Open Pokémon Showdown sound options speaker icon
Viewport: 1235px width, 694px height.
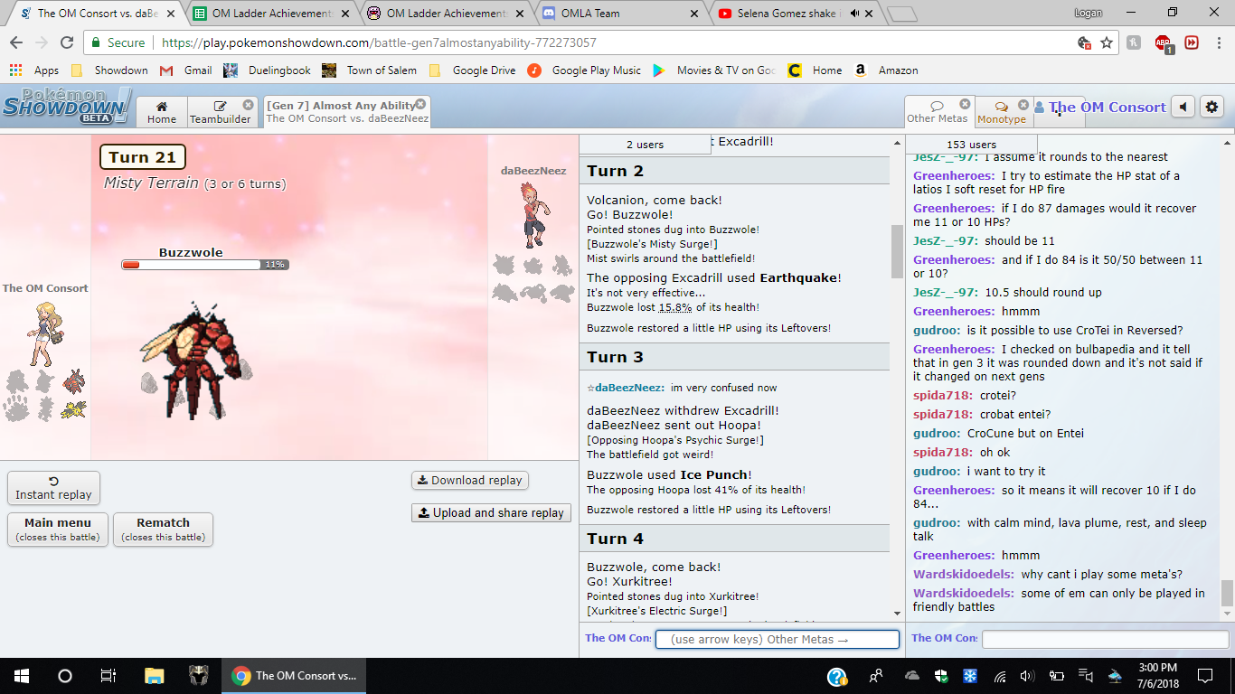tap(1183, 108)
